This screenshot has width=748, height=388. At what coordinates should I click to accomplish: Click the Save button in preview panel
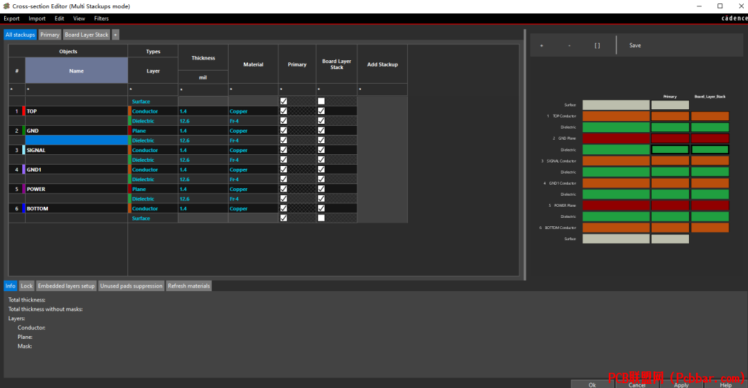coord(635,46)
